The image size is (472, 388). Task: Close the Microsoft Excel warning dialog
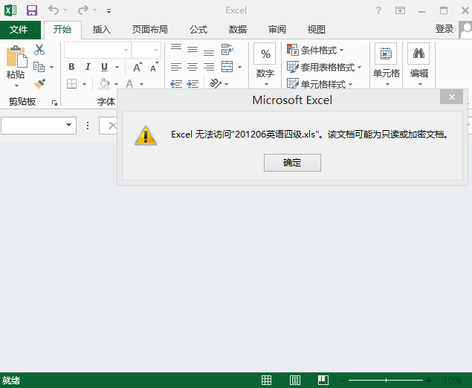click(451, 97)
